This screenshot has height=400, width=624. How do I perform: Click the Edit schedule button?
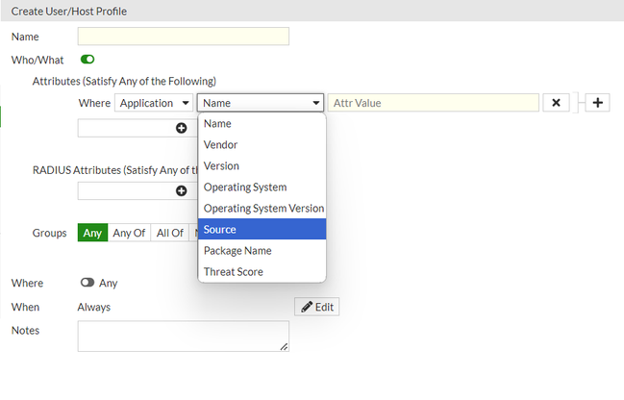point(316,307)
